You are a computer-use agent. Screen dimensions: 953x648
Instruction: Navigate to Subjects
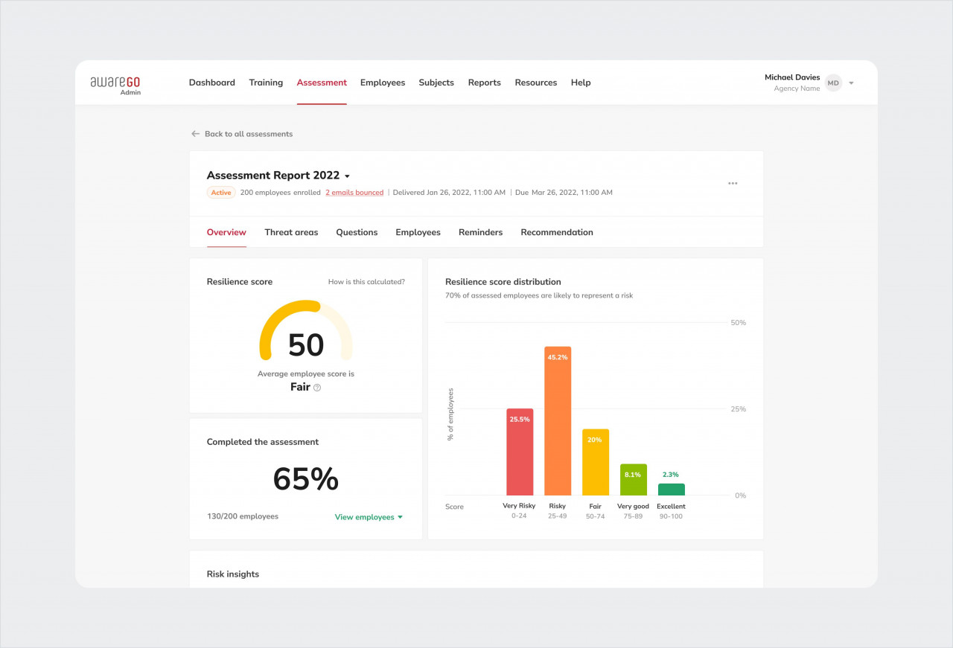436,83
